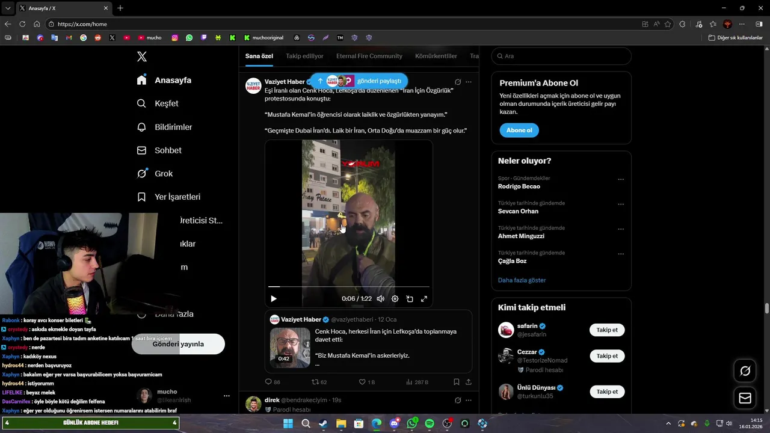Open Keşfet explore page
The width and height of the screenshot is (770, 433).
[x=158, y=103]
